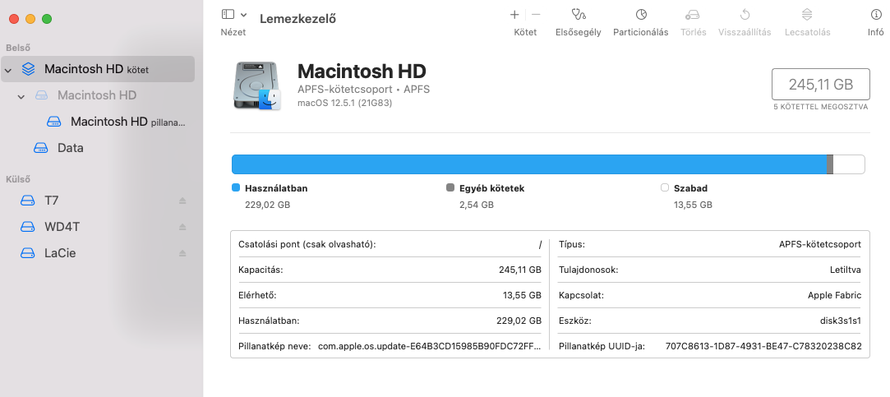The image size is (890, 397).
Task: Open the Nézet sidebar view button
Action: point(228,15)
